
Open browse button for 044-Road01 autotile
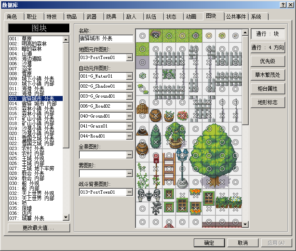click(130, 136)
